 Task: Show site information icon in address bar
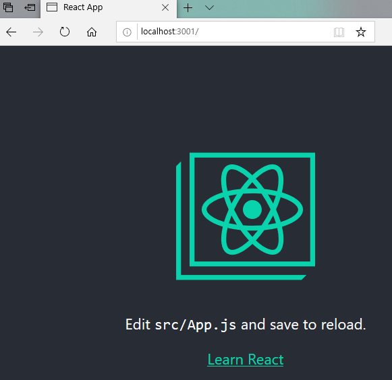[x=127, y=32]
